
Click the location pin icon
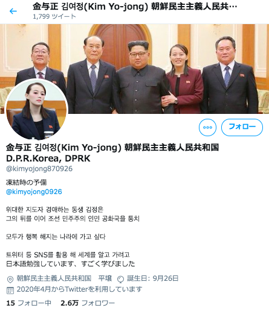[10, 279]
